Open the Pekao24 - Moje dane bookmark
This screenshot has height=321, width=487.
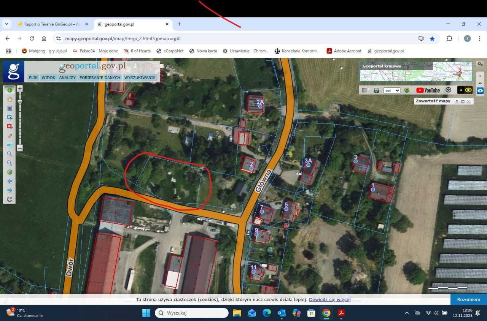pyautogui.click(x=95, y=51)
